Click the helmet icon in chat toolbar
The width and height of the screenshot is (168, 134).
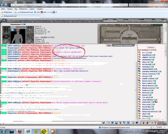pyautogui.click(x=137, y=123)
